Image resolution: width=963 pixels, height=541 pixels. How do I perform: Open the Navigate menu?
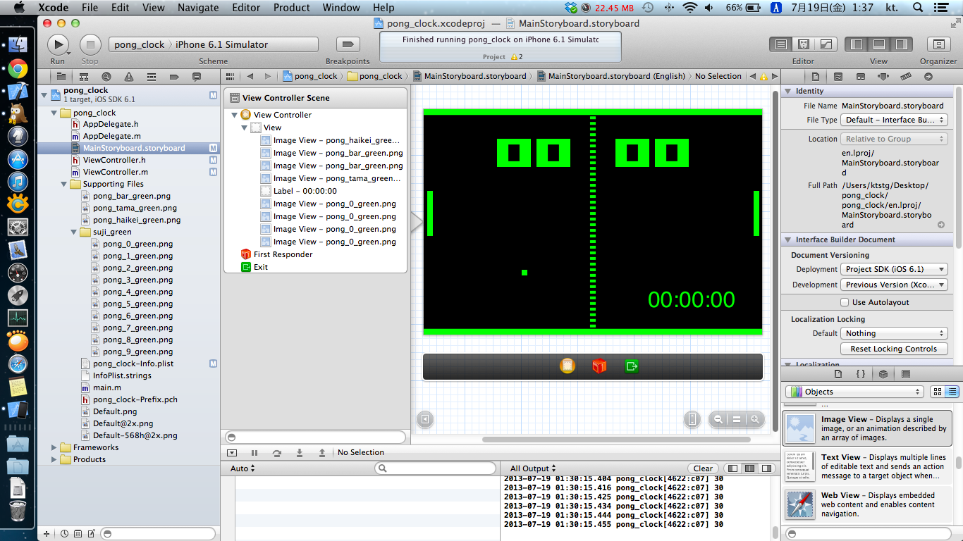tap(198, 8)
